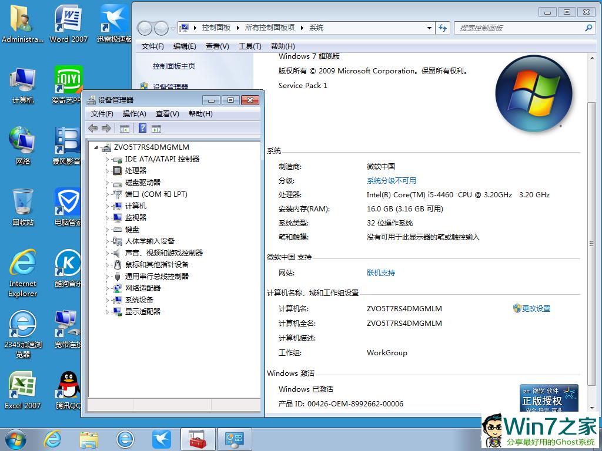Click the back arrow in Device Manager toolbar

[x=93, y=129]
